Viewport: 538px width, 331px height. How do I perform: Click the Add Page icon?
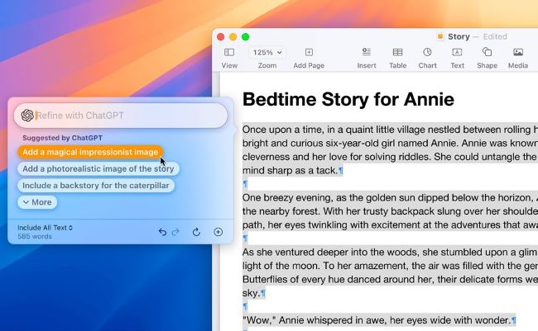pos(309,53)
